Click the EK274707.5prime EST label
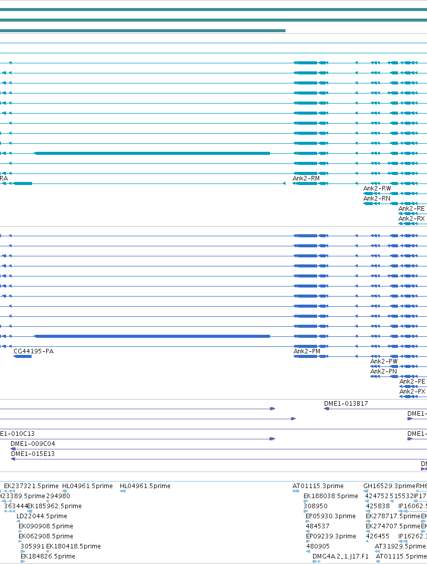427x564 pixels. pyautogui.click(x=393, y=526)
